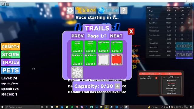Click the Alex row in the leaderboard
The image size is (194, 109).
[169, 39]
